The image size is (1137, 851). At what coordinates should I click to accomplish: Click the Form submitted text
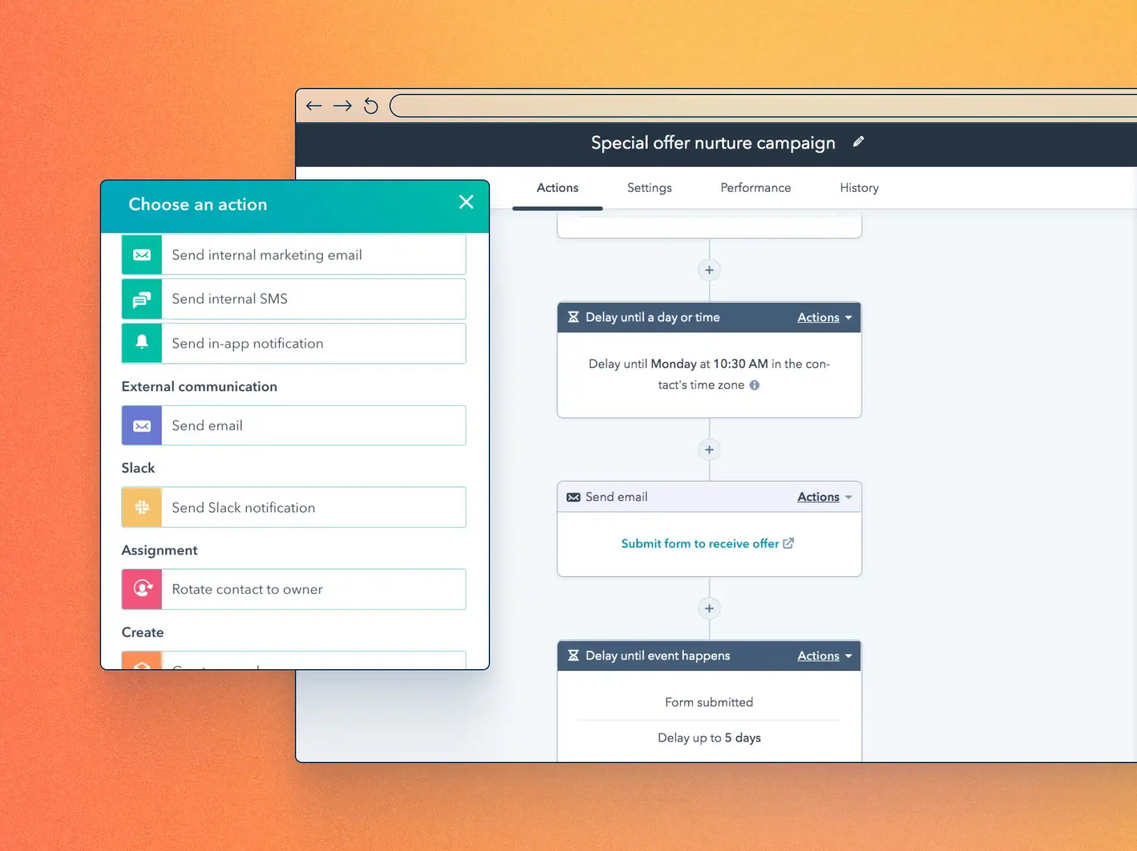coord(709,702)
